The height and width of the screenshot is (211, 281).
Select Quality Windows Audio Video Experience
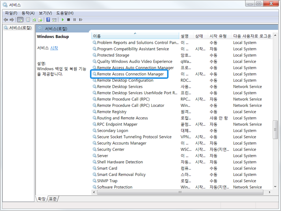(134, 62)
